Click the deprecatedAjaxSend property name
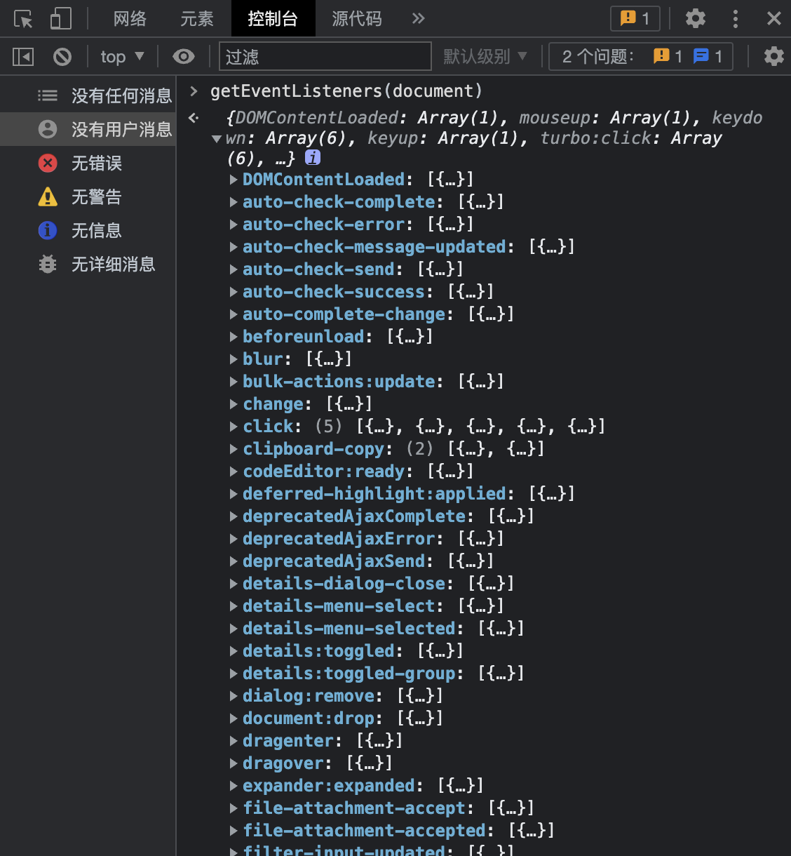This screenshot has height=856, width=791. tap(334, 561)
